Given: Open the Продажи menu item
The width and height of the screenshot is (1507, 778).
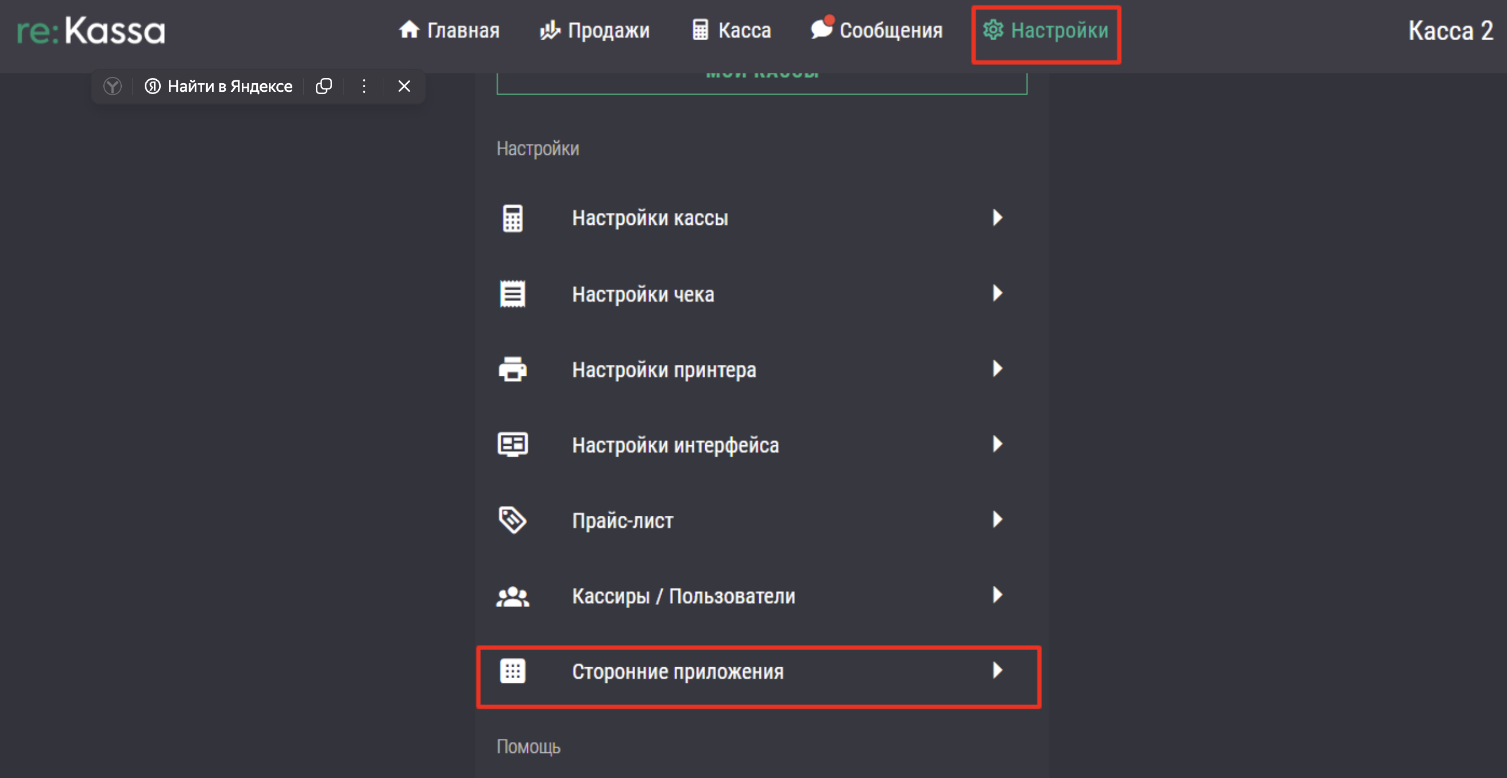Looking at the screenshot, I should 594,30.
